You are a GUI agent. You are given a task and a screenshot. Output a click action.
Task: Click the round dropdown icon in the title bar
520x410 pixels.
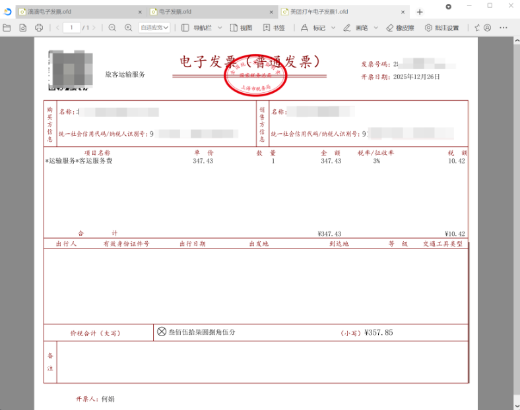(x=448, y=7)
